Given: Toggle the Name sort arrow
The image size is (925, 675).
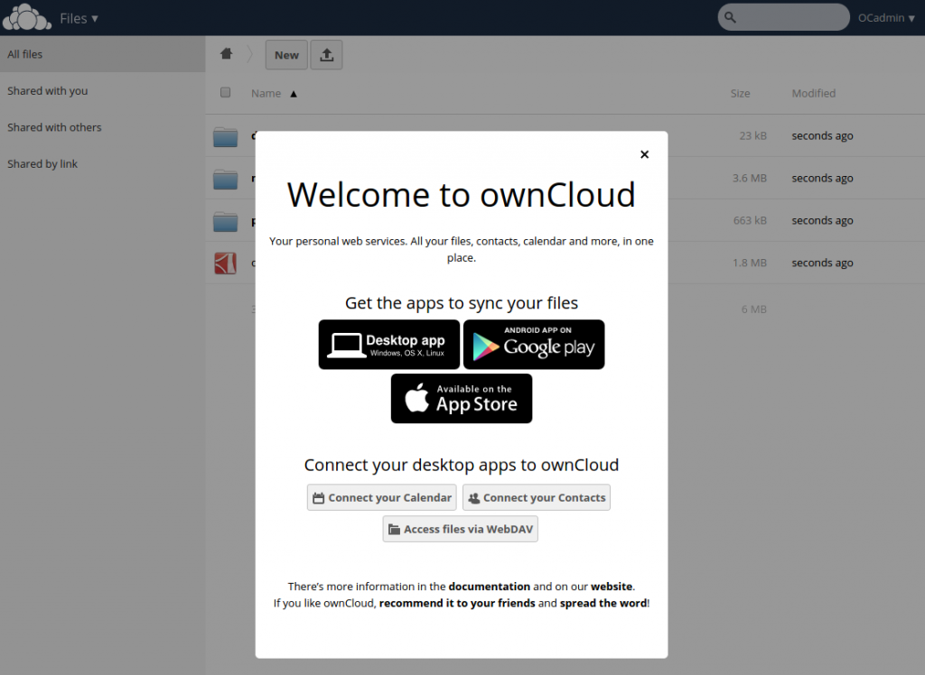Looking at the screenshot, I should click(x=294, y=94).
